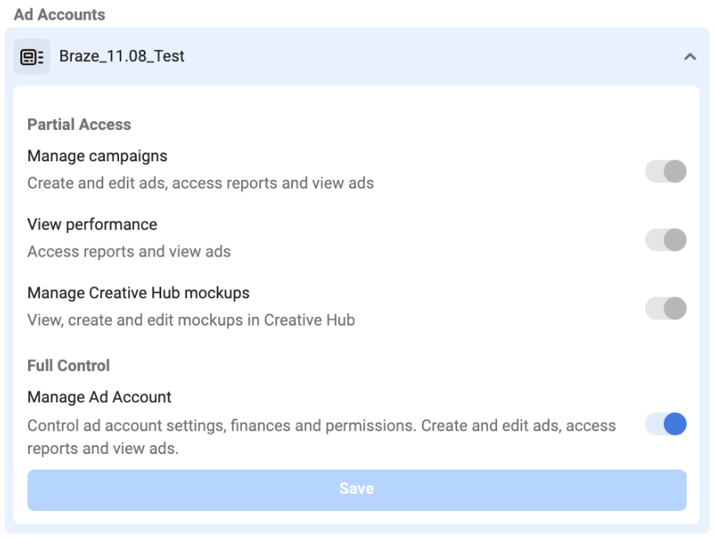Enable the Manage campaigns toggle
Viewport: 714px width, 540px height.
pos(665,171)
